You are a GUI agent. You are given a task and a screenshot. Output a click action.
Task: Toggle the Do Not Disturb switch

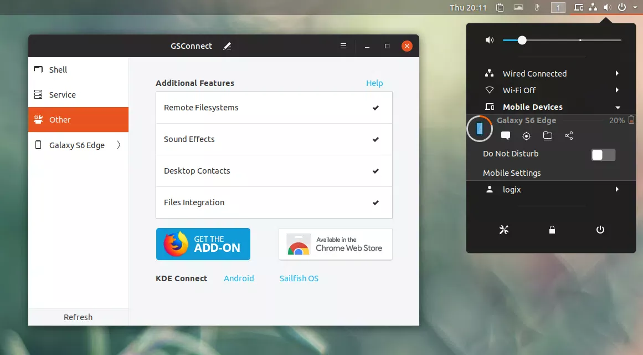click(603, 155)
